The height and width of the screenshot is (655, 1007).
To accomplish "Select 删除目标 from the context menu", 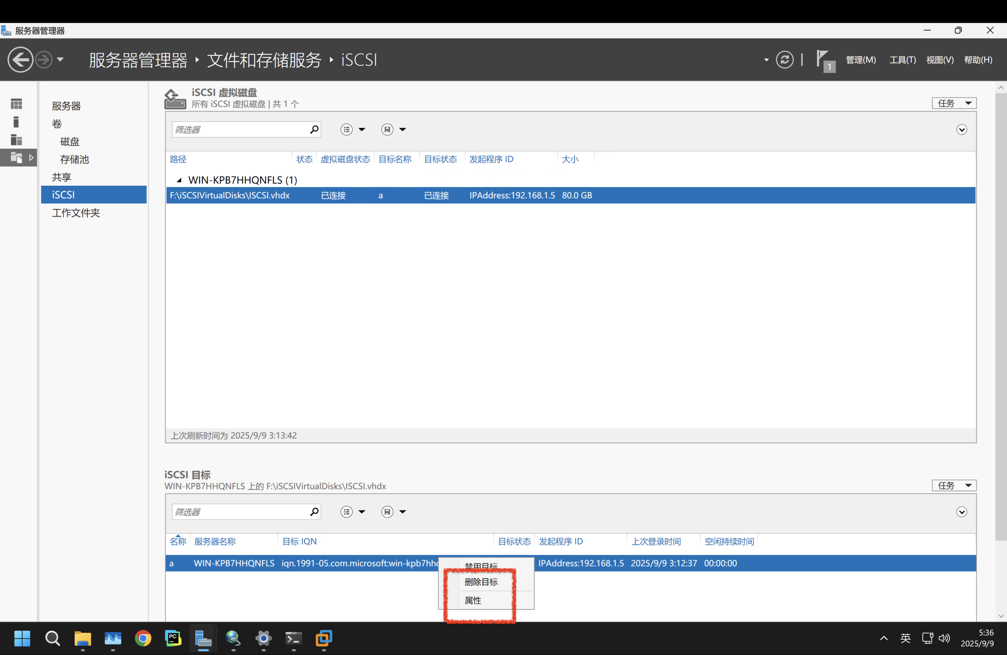I will [481, 582].
